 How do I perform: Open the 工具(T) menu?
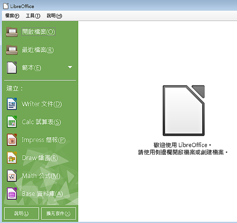(x=33, y=15)
